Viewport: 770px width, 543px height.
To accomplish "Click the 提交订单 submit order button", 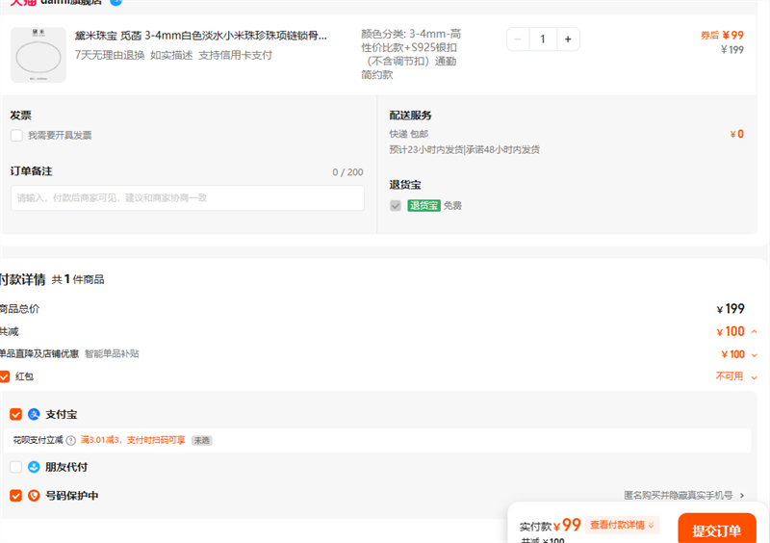I will (x=716, y=530).
